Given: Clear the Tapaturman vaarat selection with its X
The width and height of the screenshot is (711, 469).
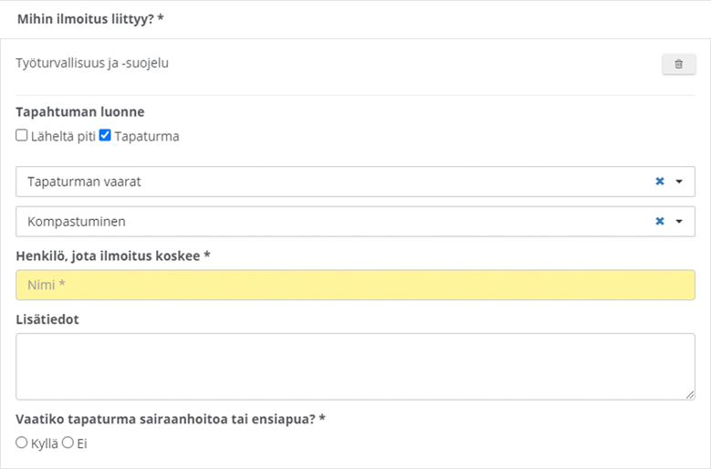Looking at the screenshot, I should [660, 182].
